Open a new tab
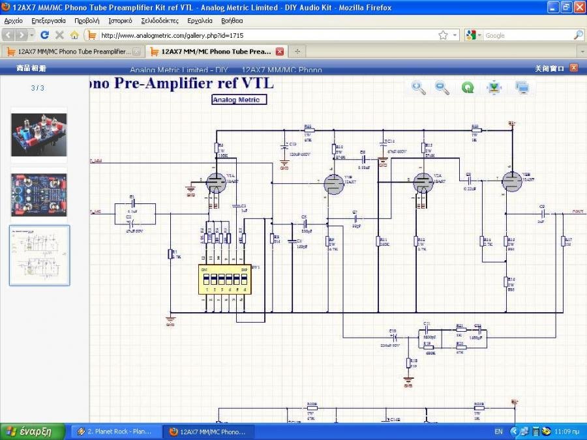587x440 pixels. click(x=297, y=51)
